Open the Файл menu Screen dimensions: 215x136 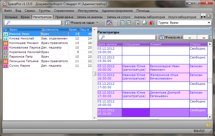click(x=8, y=11)
